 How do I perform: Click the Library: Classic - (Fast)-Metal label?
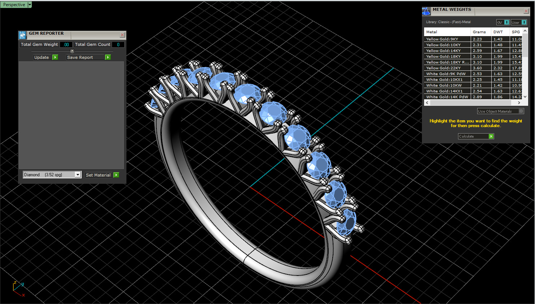click(x=448, y=22)
